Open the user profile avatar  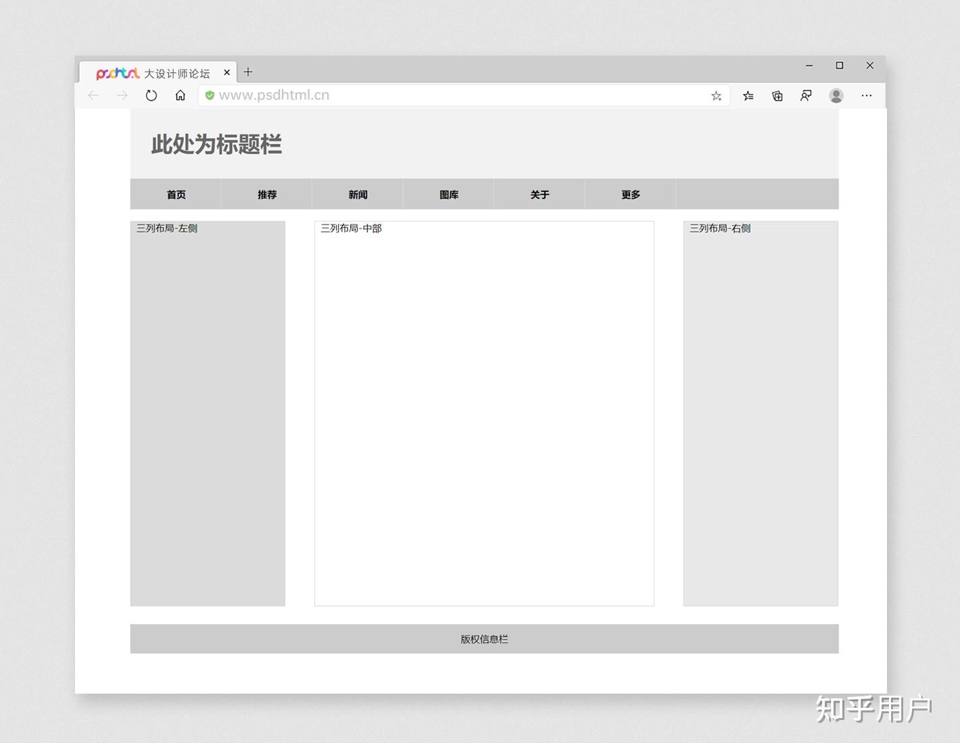tap(836, 96)
